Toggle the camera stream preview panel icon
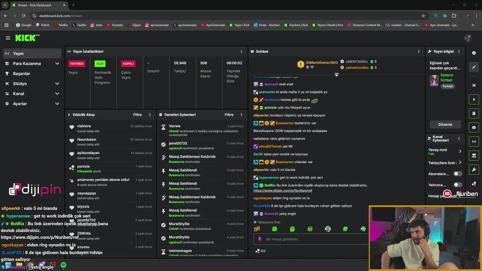The width and height of the screenshot is (482, 271). pyautogui.click(x=474, y=155)
